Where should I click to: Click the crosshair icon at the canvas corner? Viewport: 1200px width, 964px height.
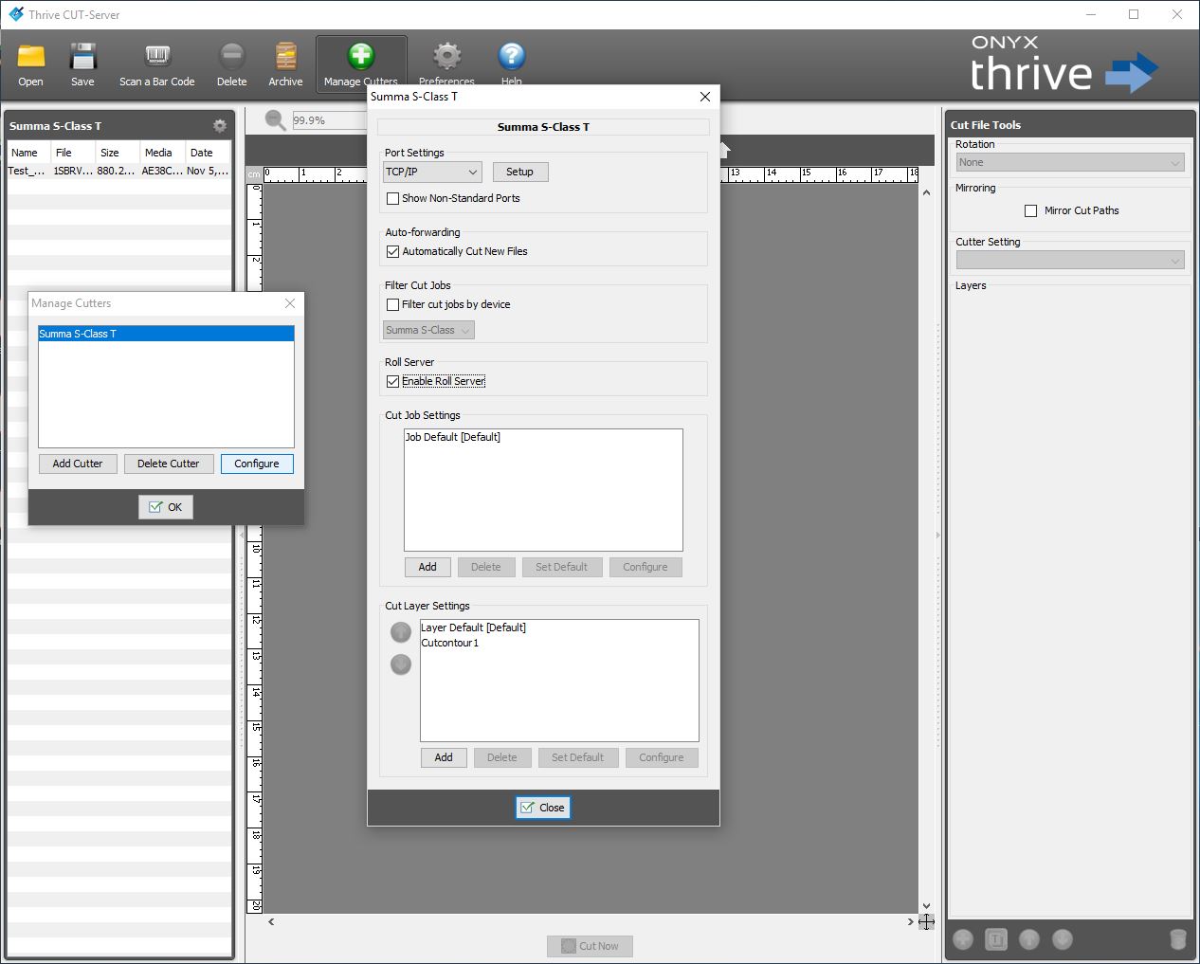pyautogui.click(x=926, y=921)
